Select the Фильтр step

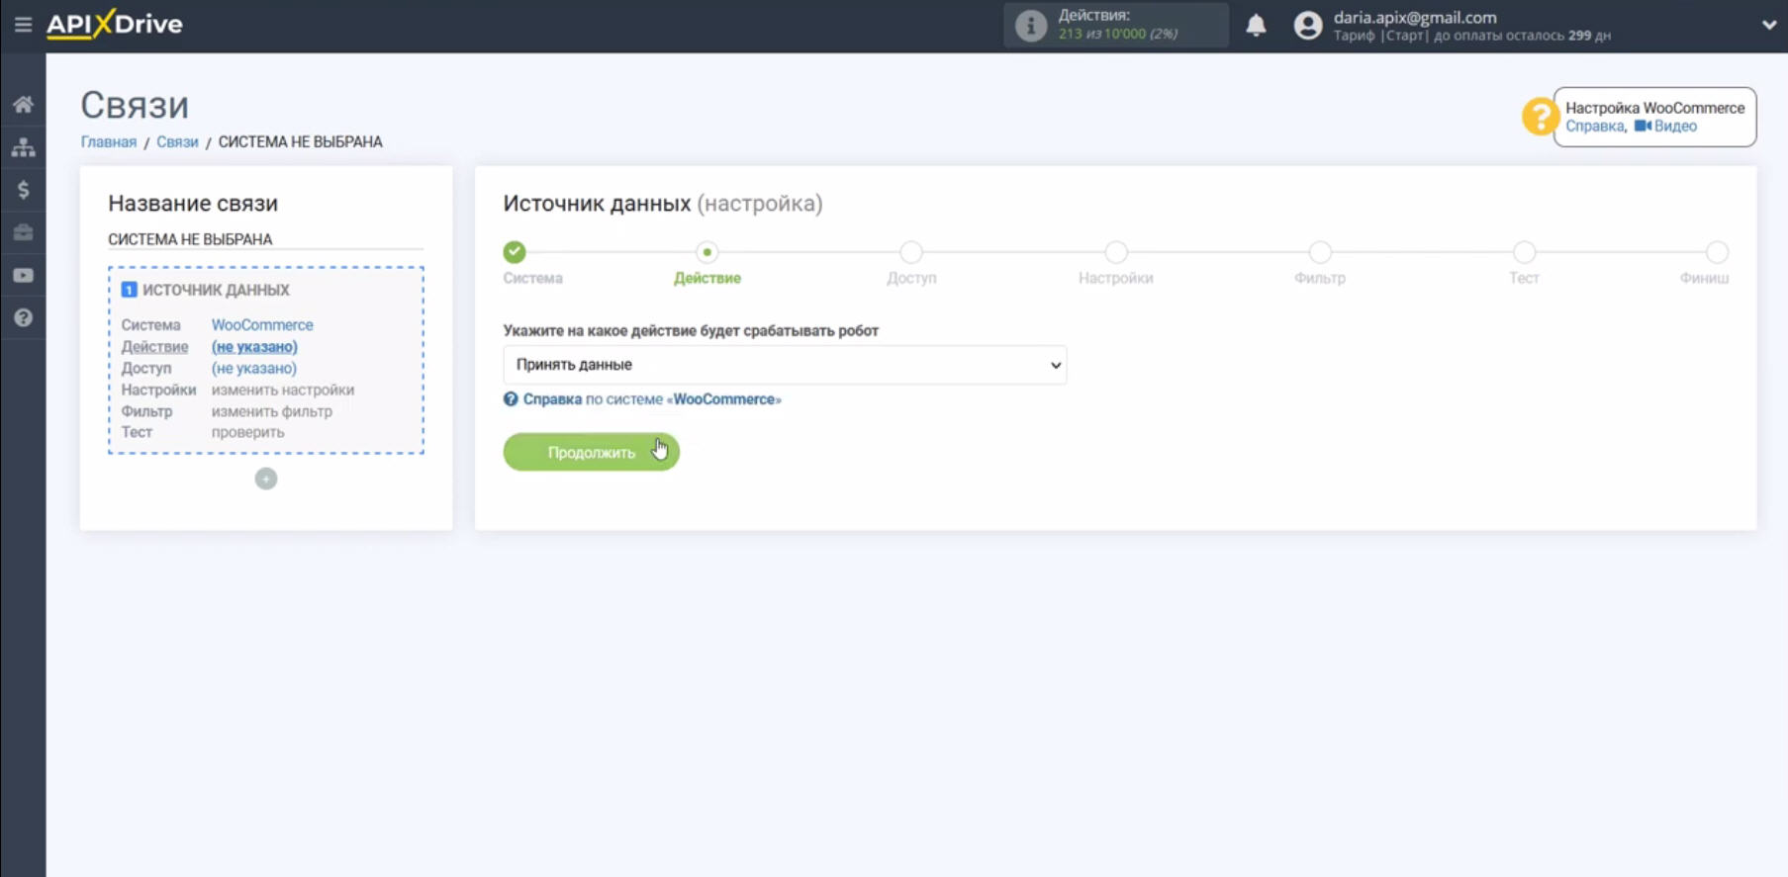pyautogui.click(x=1320, y=252)
